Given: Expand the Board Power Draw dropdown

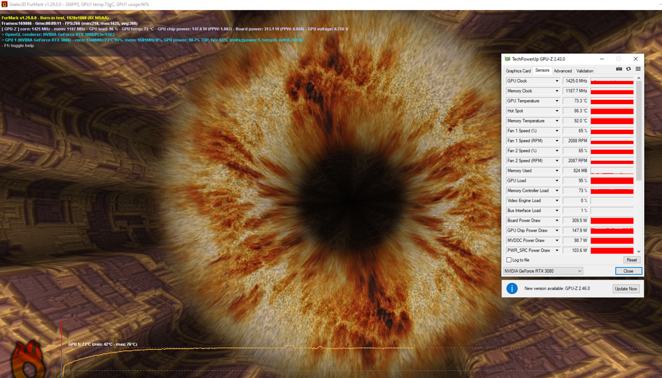Looking at the screenshot, I should point(556,221).
